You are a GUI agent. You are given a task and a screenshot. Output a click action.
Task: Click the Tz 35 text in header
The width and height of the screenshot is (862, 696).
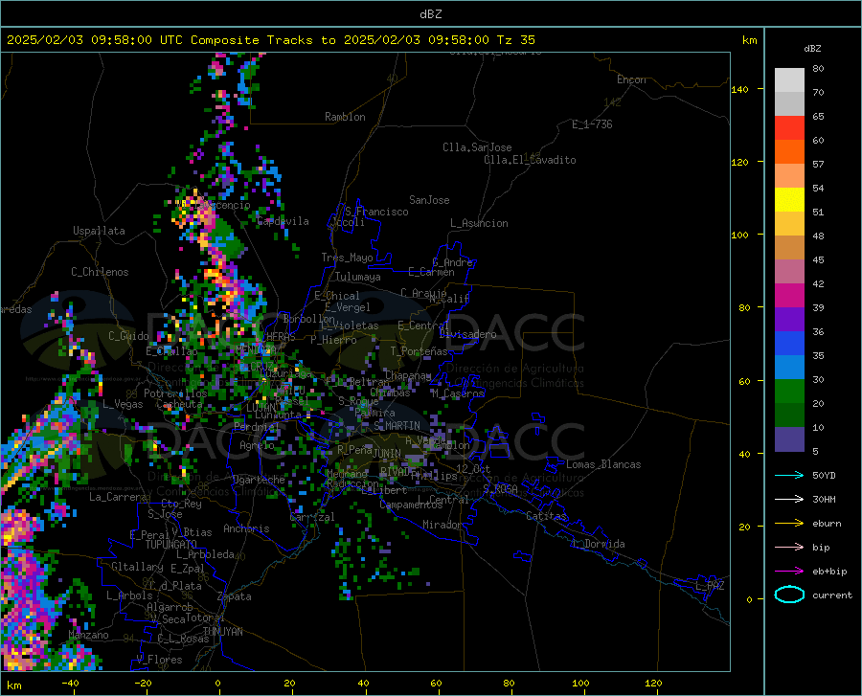pos(515,39)
